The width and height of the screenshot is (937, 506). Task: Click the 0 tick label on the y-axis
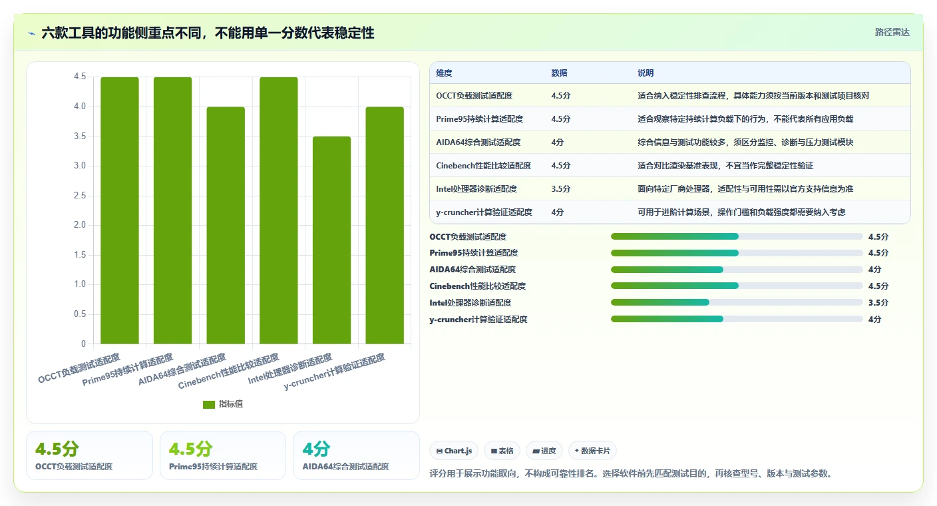pos(84,344)
